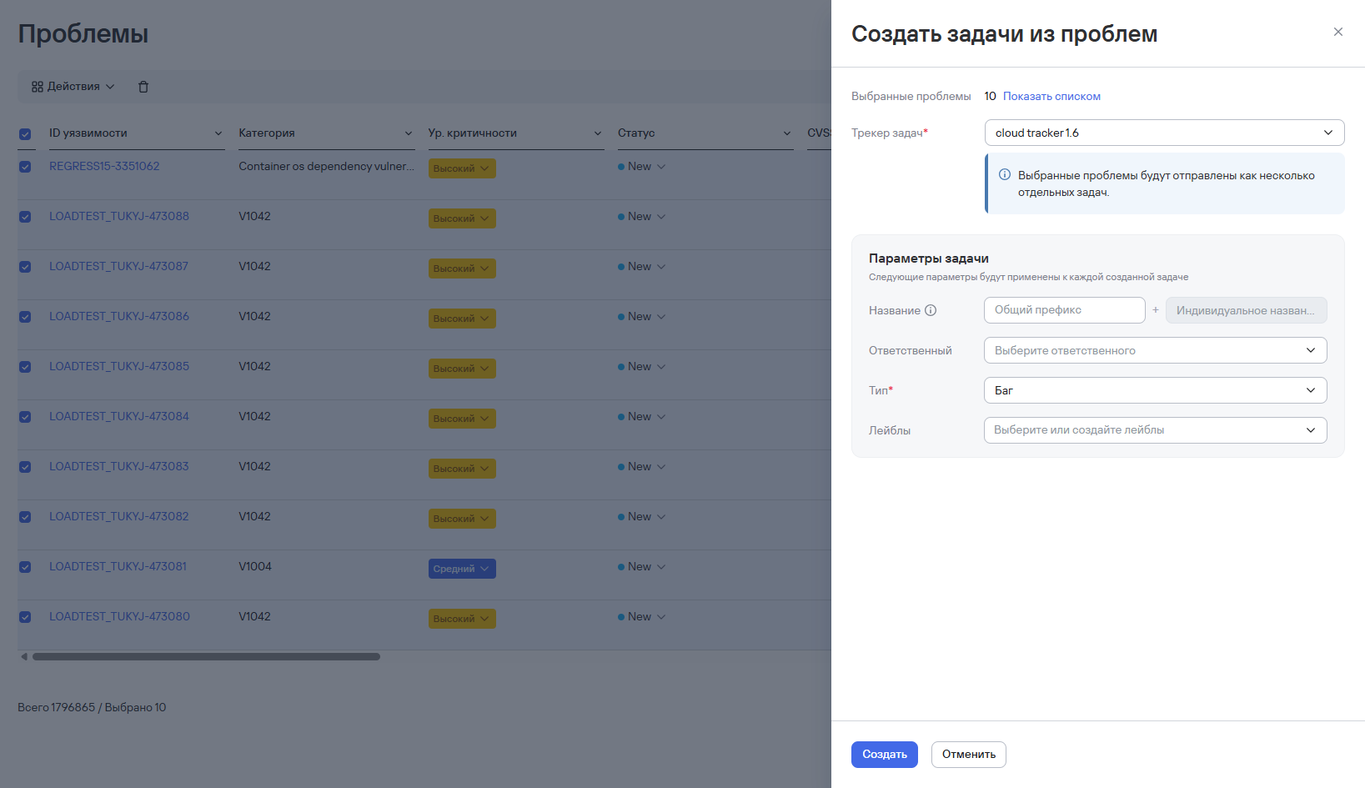Open the Действия actions menu
The width and height of the screenshot is (1365, 788).
[x=73, y=87]
